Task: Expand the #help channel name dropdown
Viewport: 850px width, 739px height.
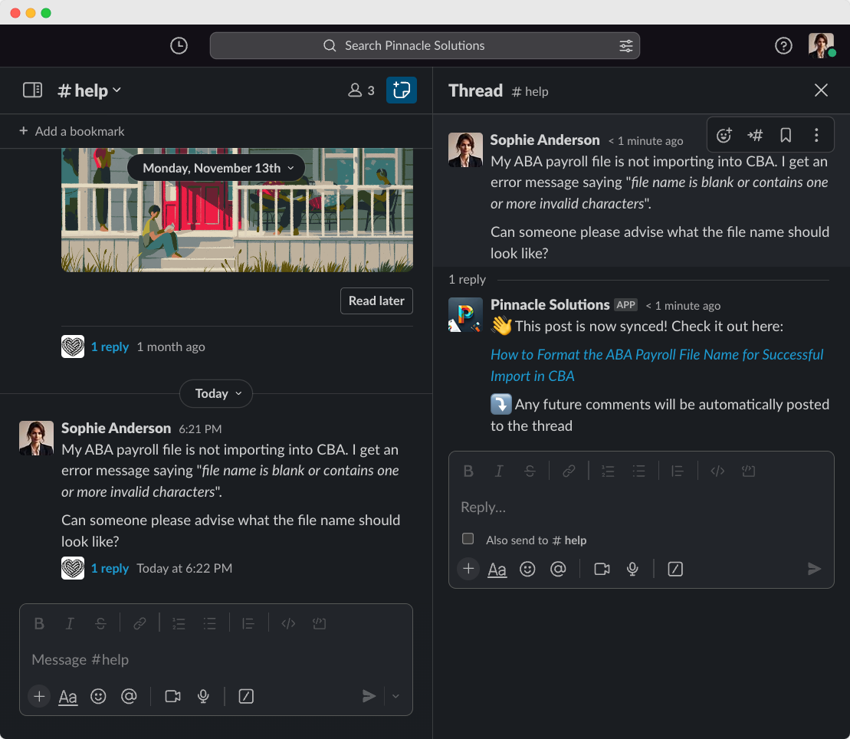Action: (90, 90)
